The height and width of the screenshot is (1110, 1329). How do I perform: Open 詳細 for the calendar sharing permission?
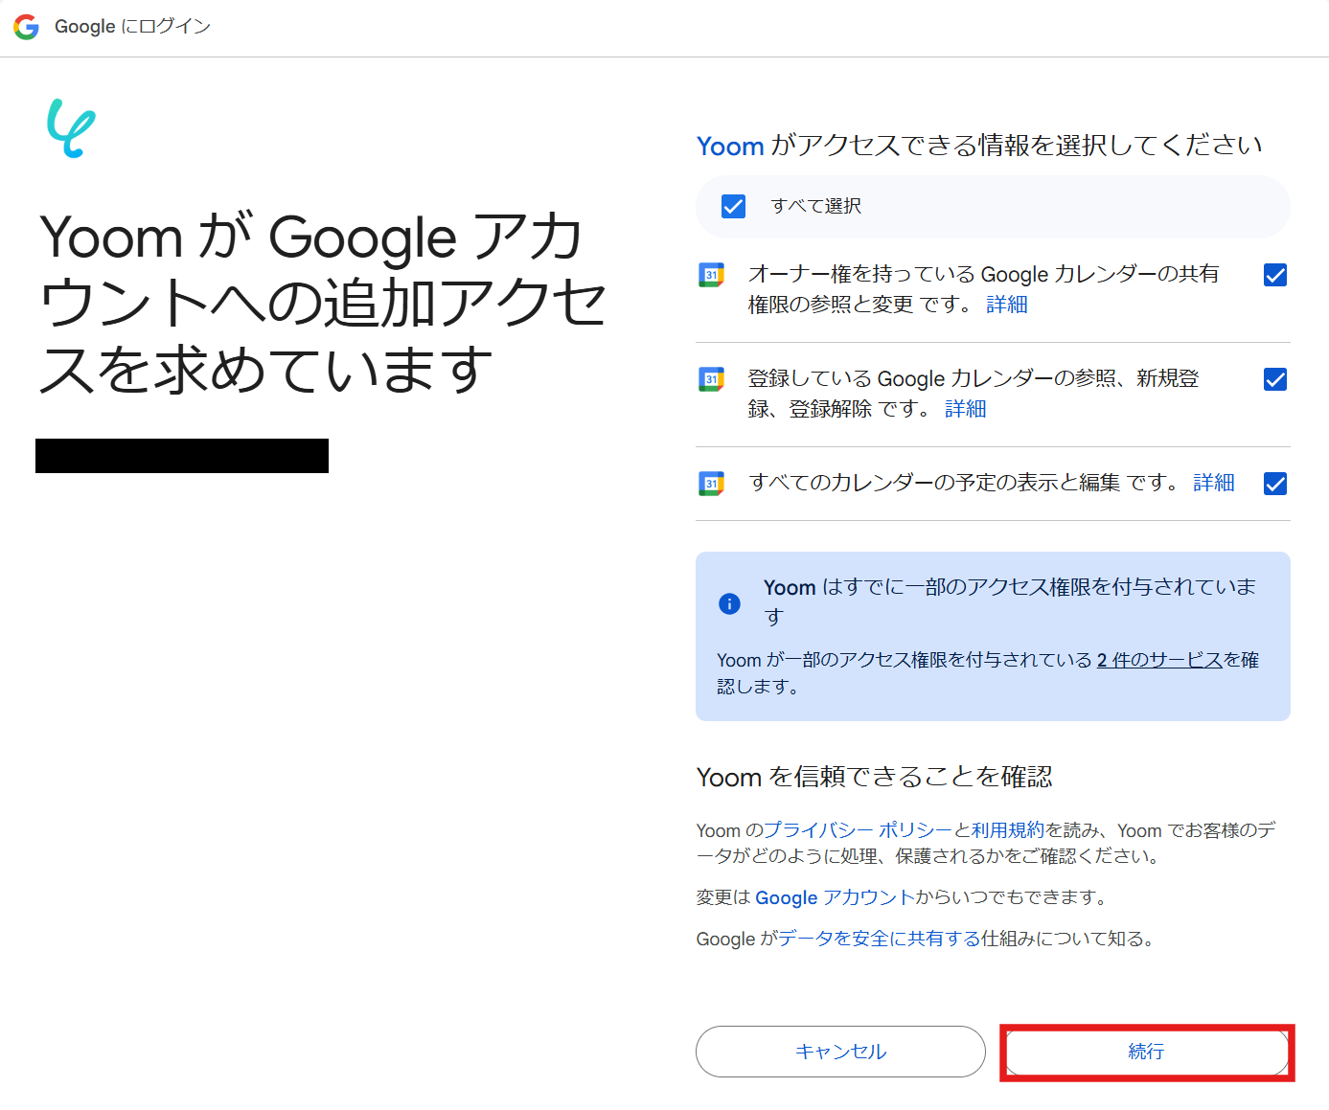click(x=1007, y=305)
